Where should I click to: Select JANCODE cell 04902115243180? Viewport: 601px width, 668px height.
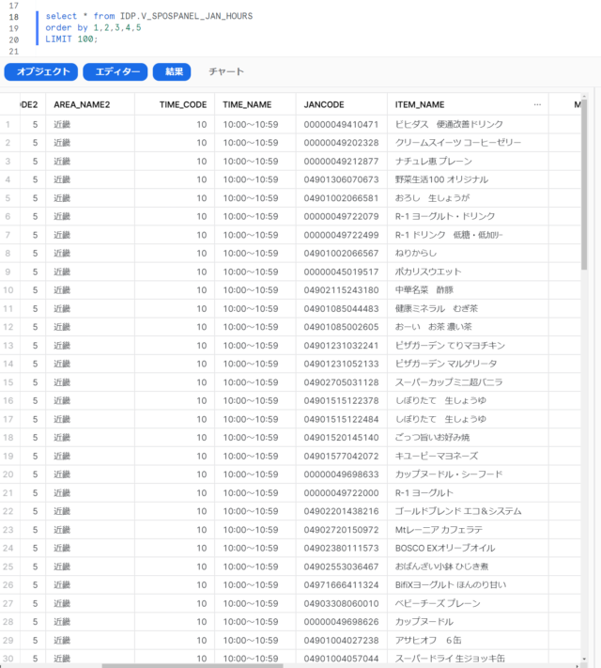point(341,290)
